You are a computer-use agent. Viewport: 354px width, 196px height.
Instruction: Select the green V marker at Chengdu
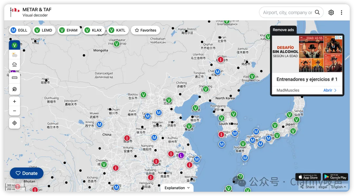(104, 164)
